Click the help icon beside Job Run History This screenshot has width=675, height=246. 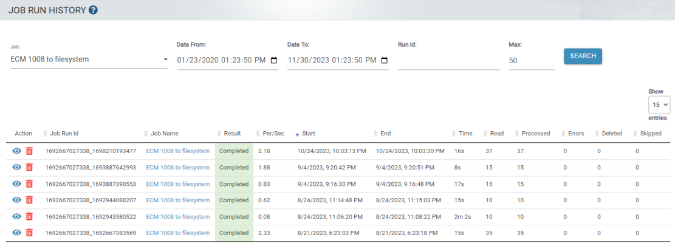pyautogui.click(x=93, y=10)
